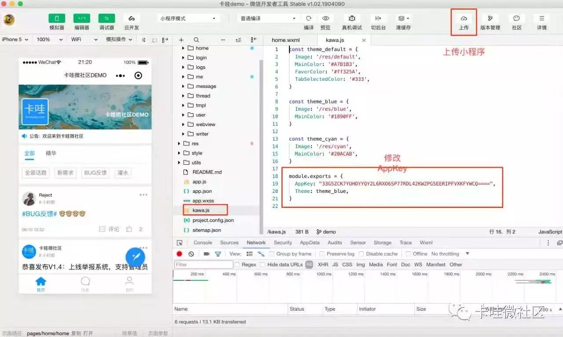Click the blue compose post floating button

135,257
